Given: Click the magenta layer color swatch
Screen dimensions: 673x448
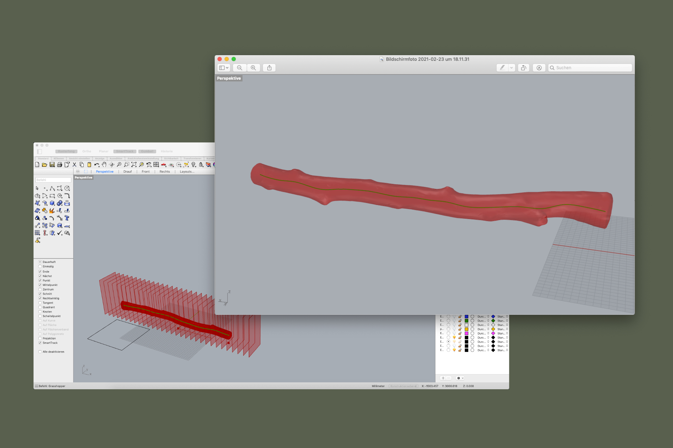Looking at the screenshot, I should (x=466, y=333).
